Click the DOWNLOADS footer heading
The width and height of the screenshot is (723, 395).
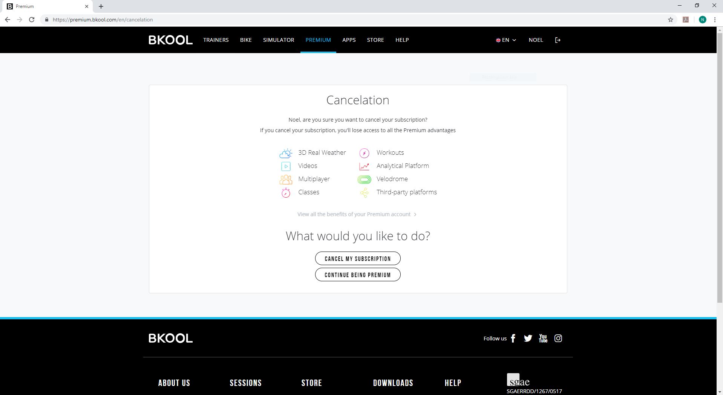pyautogui.click(x=393, y=383)
